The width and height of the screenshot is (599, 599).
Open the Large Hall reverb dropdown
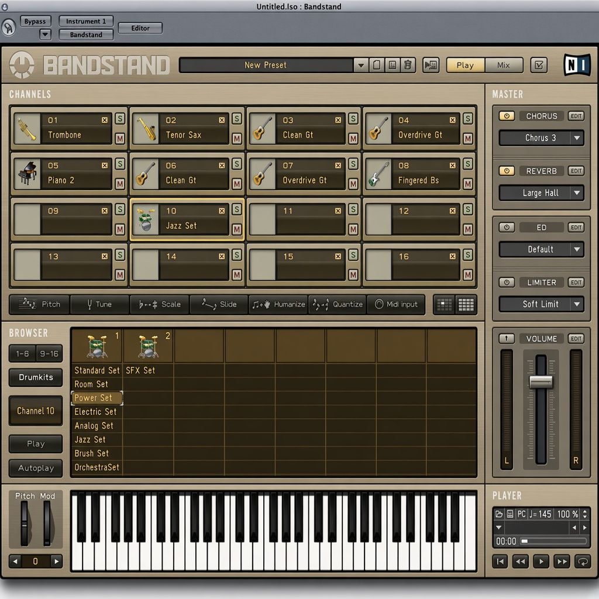[x=541, y=193]
